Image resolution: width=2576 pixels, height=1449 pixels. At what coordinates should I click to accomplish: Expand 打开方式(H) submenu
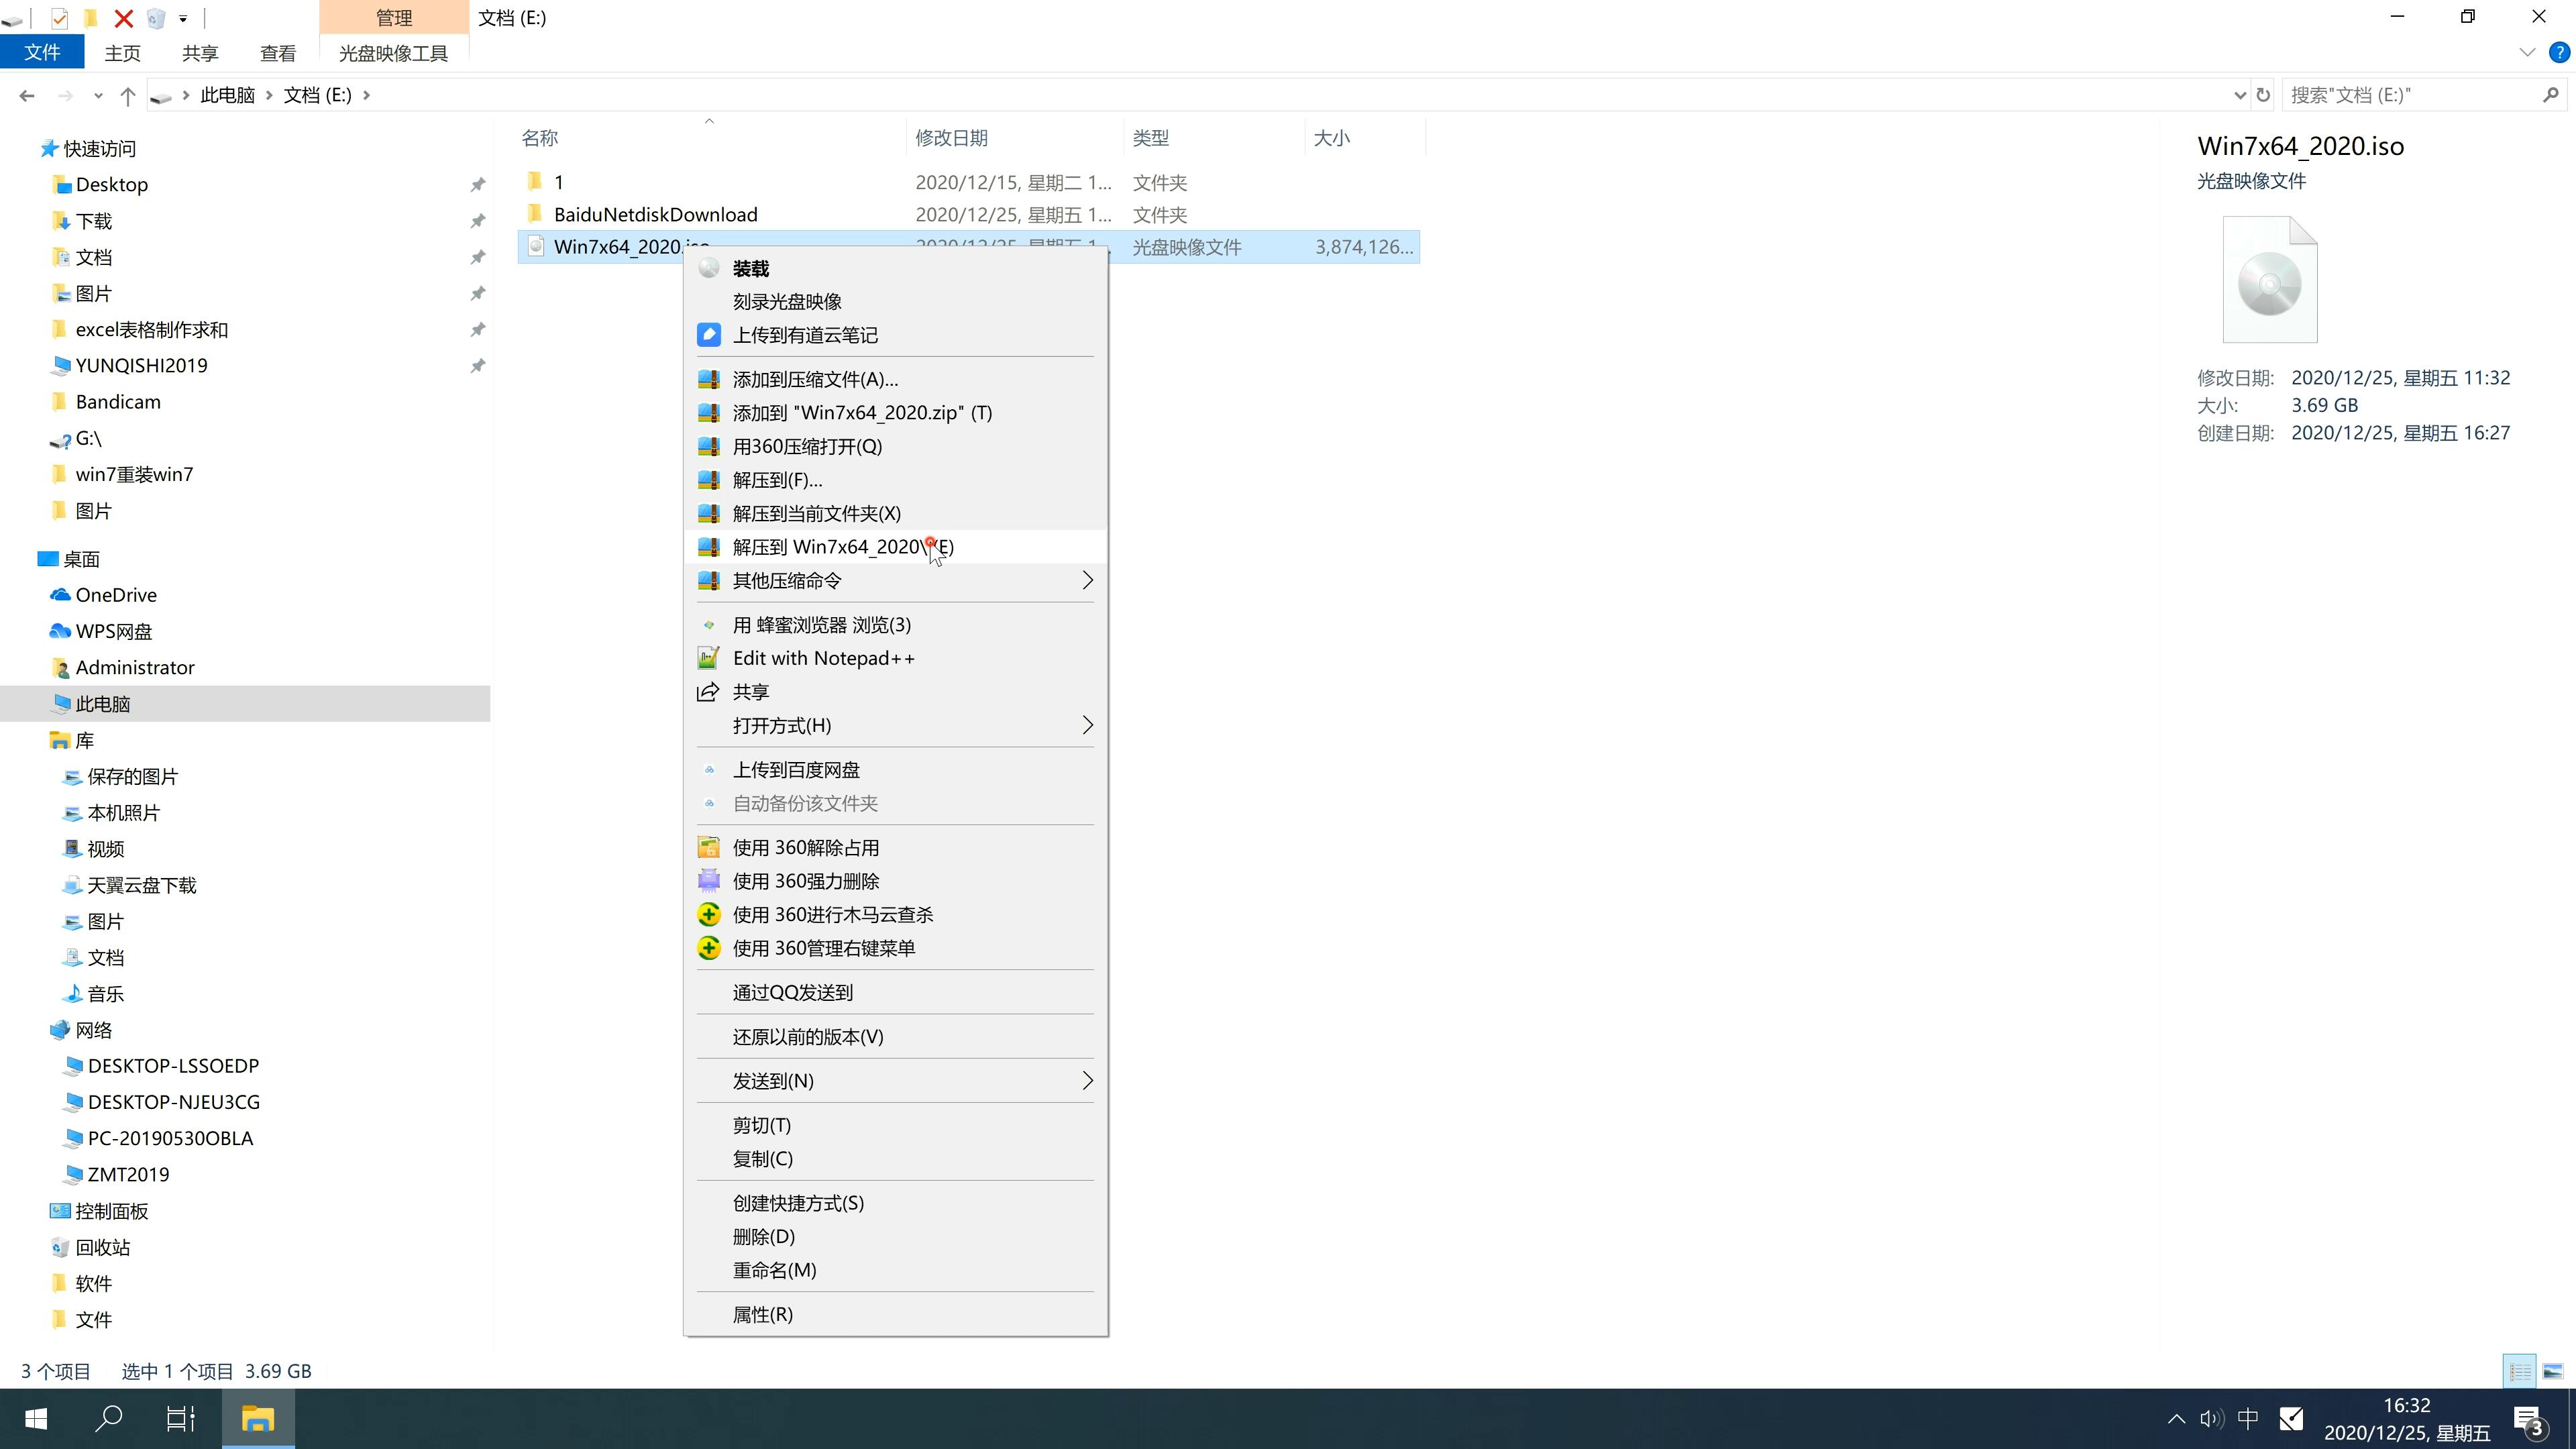(x=1086, y=724)
